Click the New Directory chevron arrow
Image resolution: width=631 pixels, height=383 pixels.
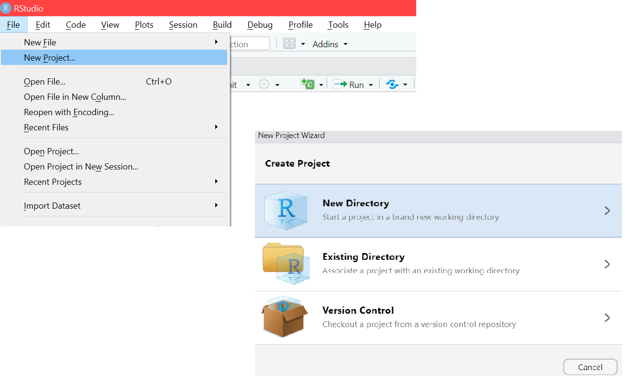(x=607, y=211)
